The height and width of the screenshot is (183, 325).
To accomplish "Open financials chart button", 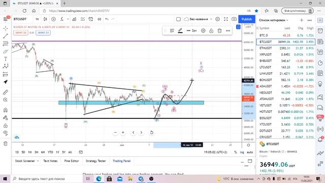I will coord(74,19).
